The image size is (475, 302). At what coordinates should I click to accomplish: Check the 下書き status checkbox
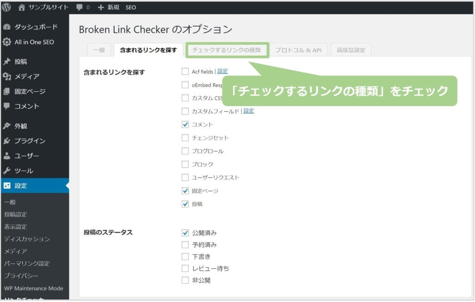click(185, 257)
